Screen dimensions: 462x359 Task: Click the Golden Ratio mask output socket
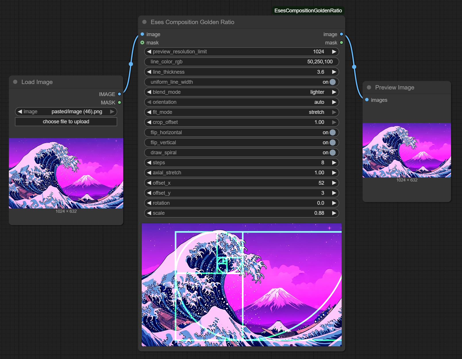(341, 42)
